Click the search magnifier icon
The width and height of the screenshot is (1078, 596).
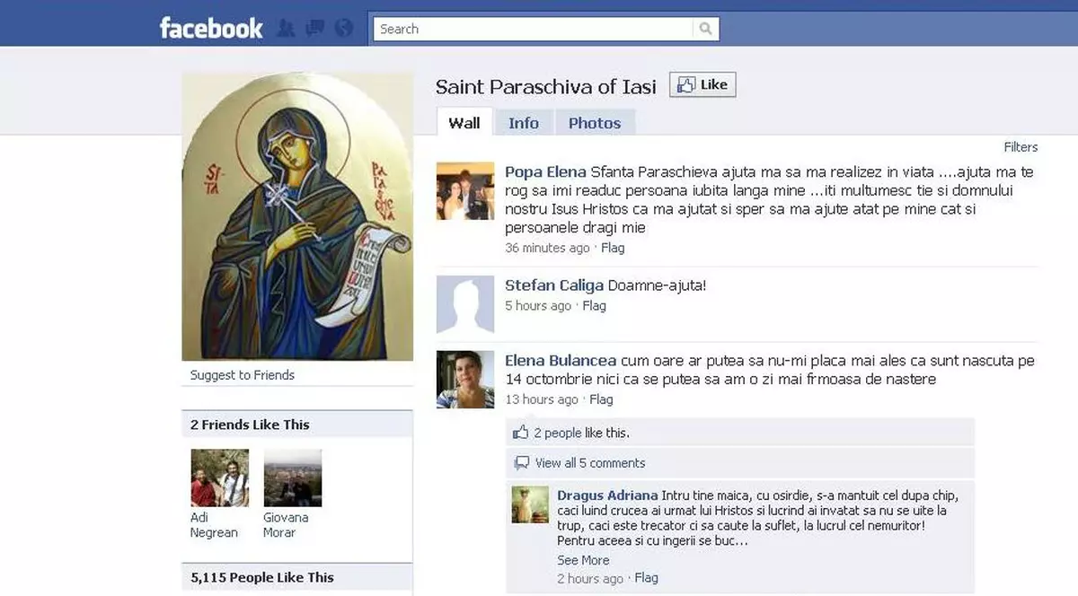707,28
